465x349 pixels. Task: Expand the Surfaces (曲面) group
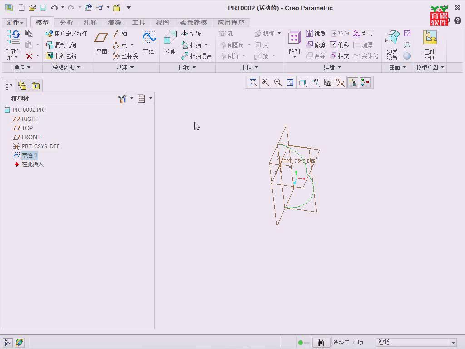point(398,67)
